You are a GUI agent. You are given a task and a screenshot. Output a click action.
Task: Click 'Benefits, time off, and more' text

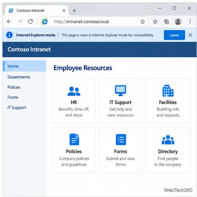tap(74, 112)
